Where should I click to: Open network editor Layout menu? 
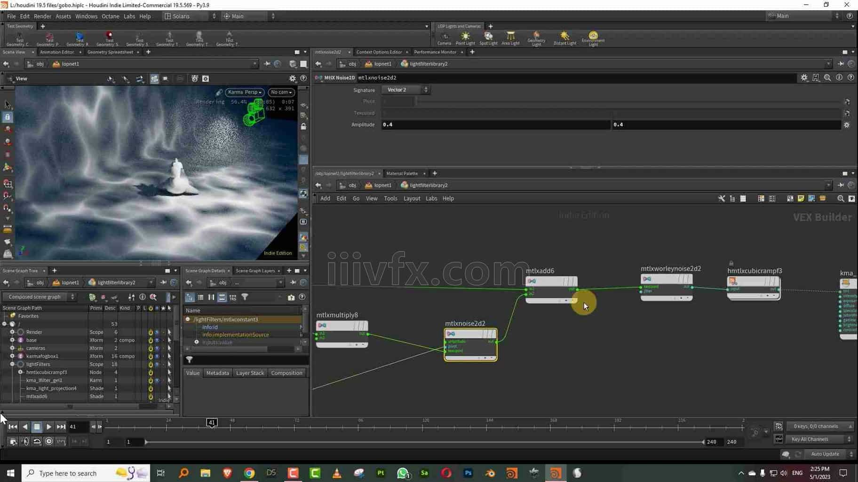pos(412,199)
